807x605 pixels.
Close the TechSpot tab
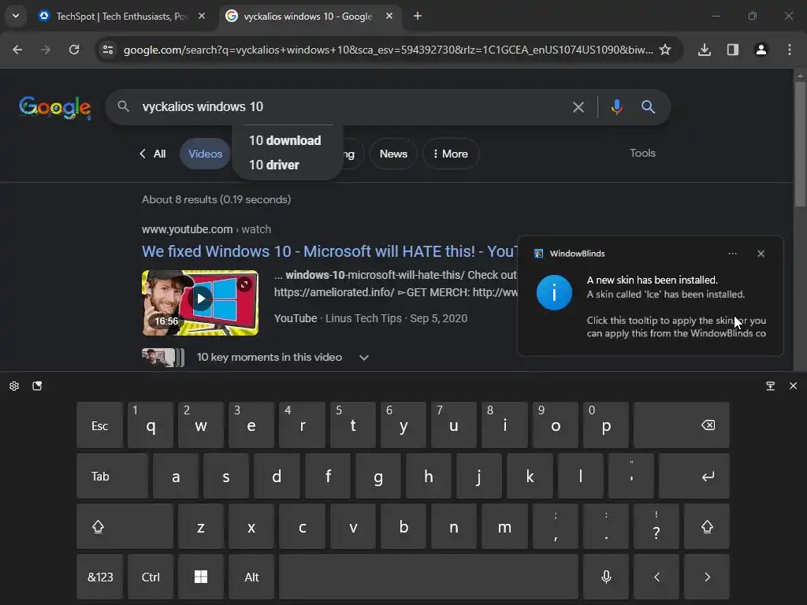[x=202, y=16]
